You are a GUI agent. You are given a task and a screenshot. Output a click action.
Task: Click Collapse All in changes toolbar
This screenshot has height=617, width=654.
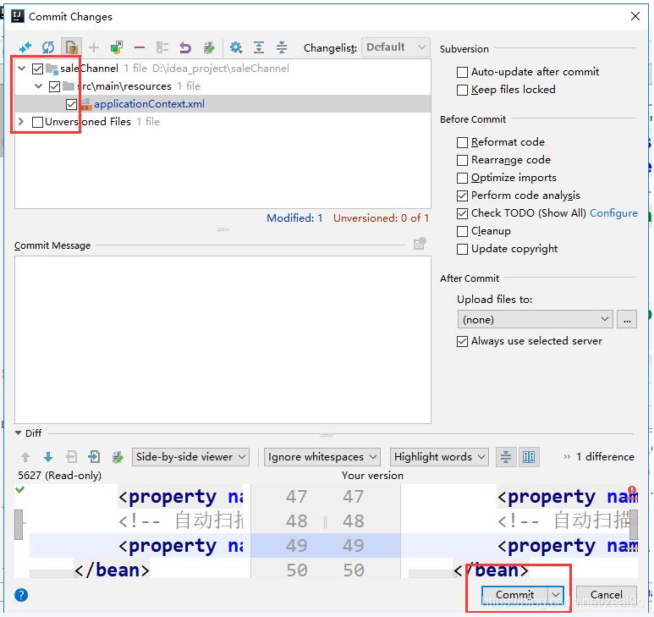(282, 48)
